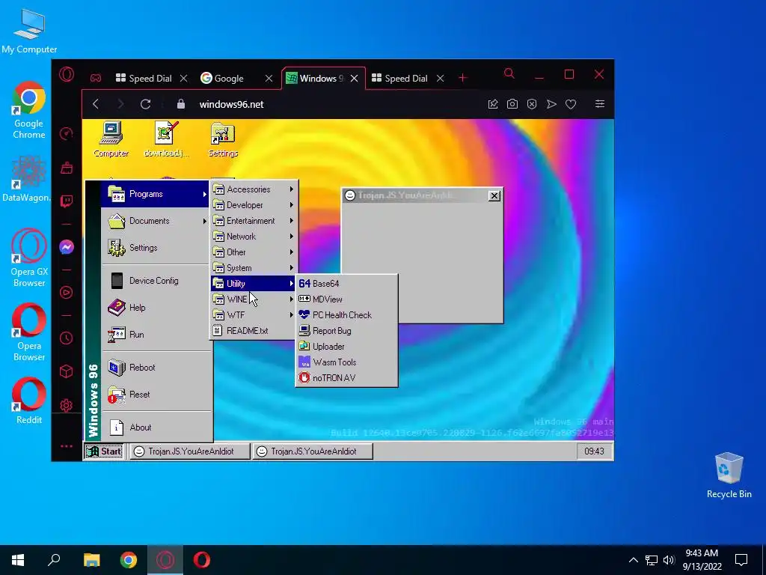766x575 pixels.
Task: Select Report Bug in the Utility submenu
Action: click(x=346, y=330)
